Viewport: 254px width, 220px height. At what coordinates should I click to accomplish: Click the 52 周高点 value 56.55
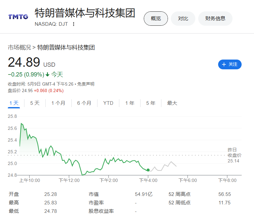(x=225, y=194)
